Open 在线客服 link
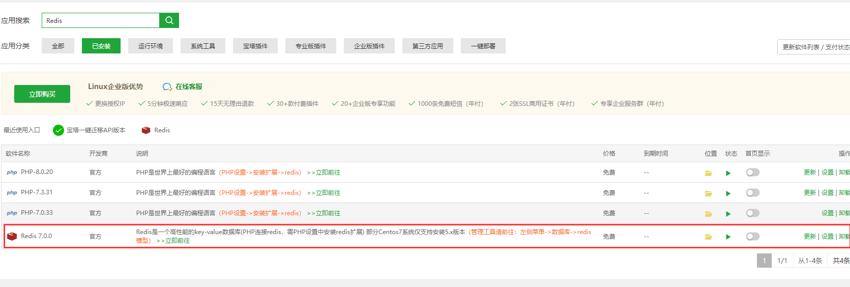Viewport: 850px width, 287px height. [189, 87]
